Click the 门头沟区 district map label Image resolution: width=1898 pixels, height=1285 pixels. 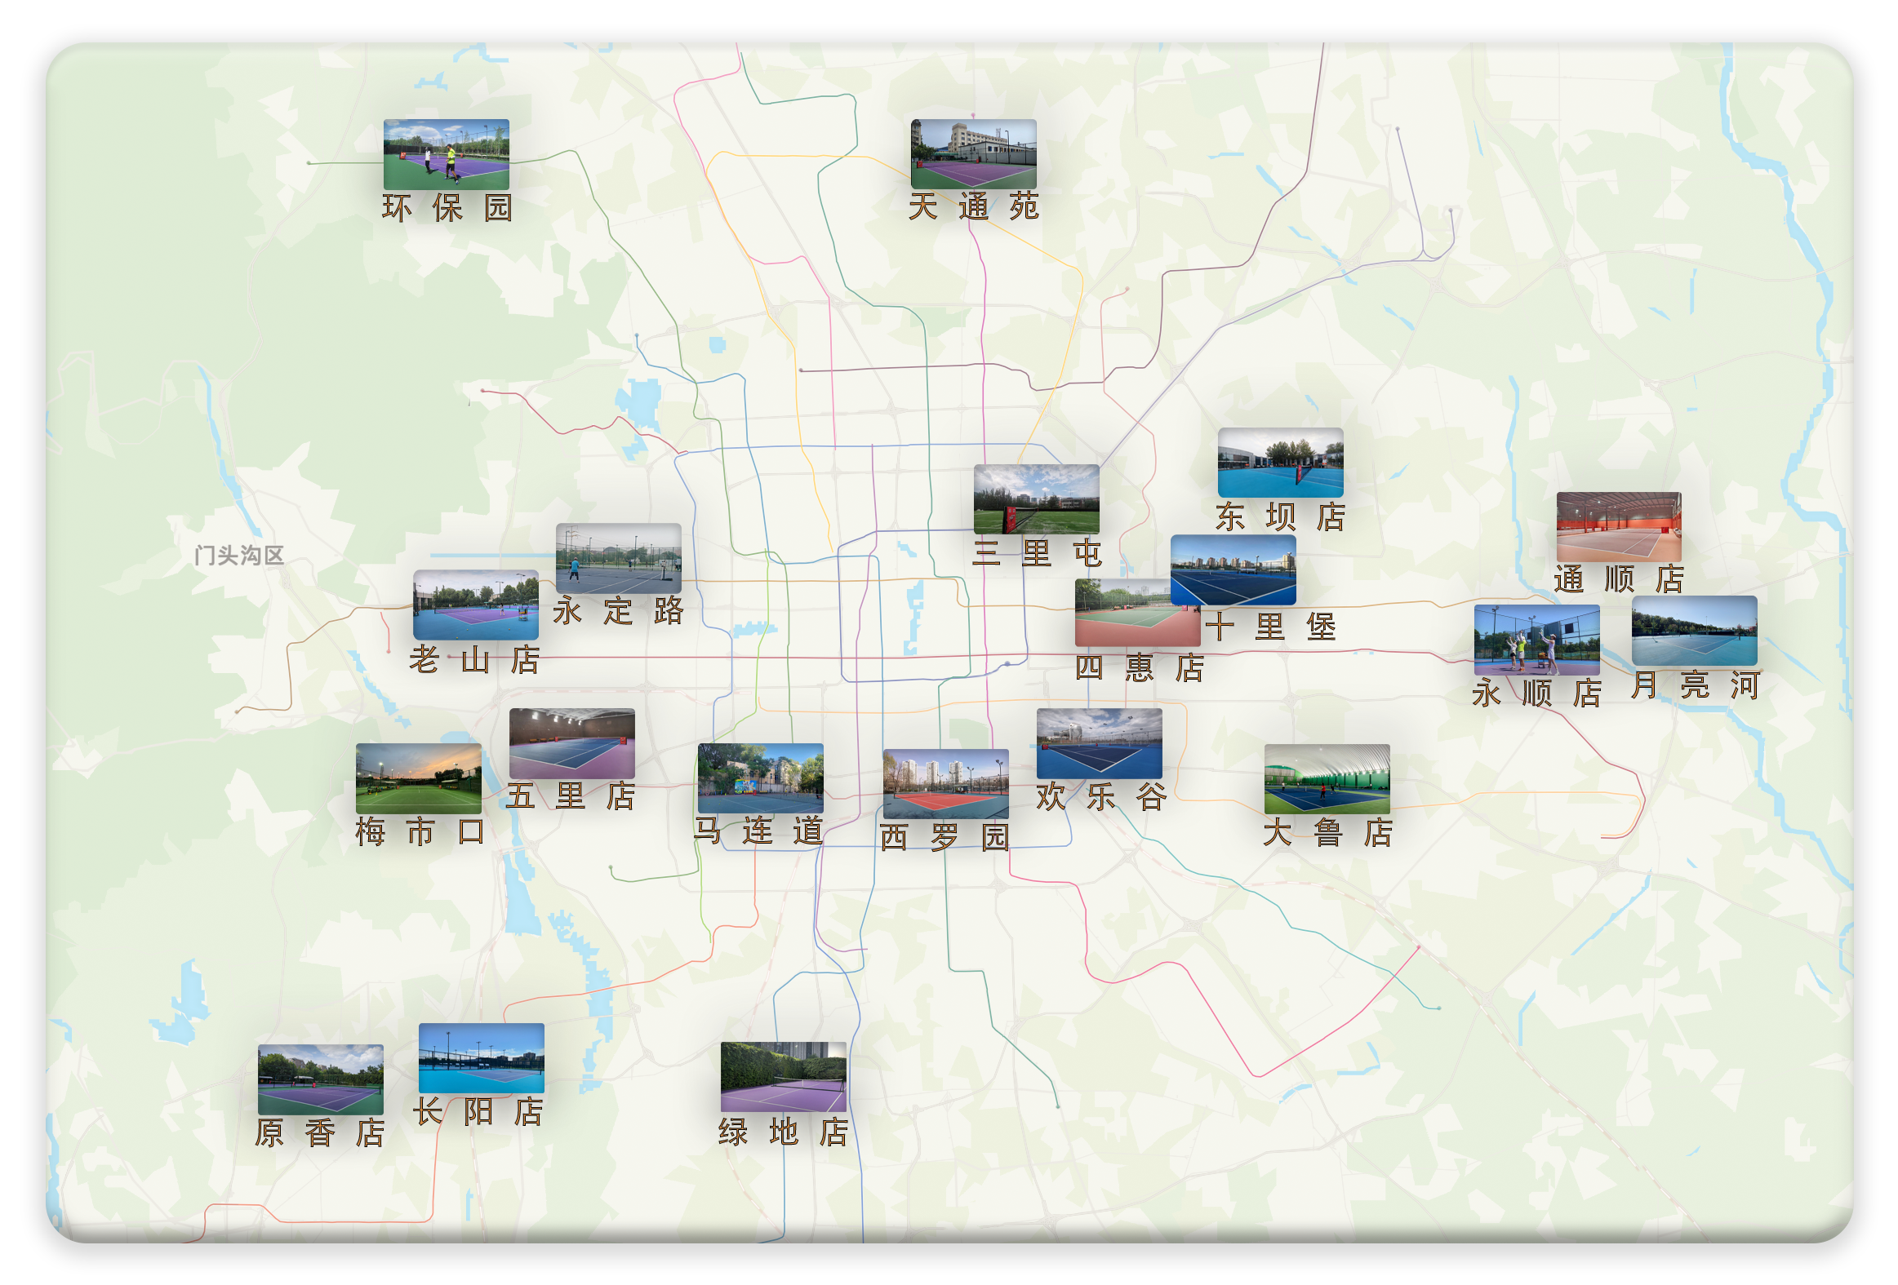(238, 555)
